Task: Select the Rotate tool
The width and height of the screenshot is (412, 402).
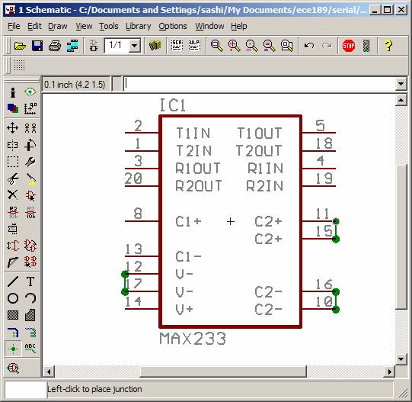Action: tap(30, 145)
